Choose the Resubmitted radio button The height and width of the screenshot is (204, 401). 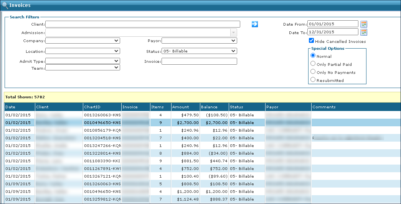click(x=313, y=80)
